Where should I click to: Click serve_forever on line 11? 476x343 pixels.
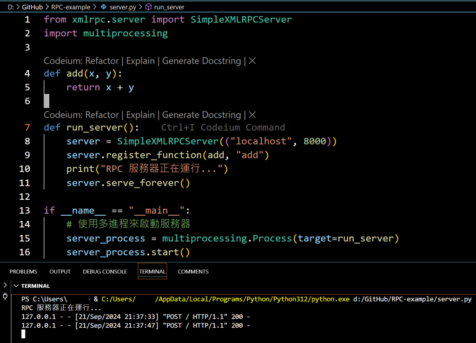(143, 183)
